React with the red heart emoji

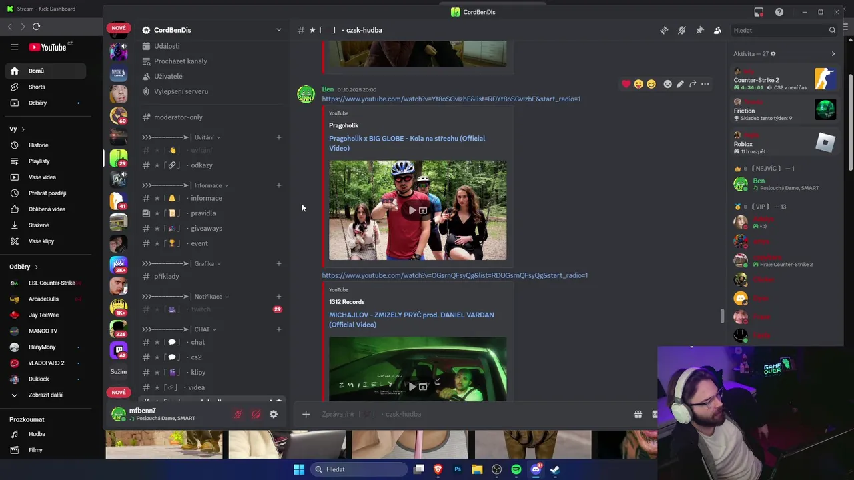tap(626, 84)
